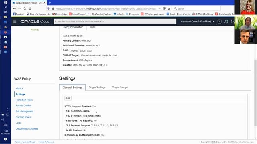Open Settings in WAF Policy menu
The image size is (257, 144).
[20, 94]
